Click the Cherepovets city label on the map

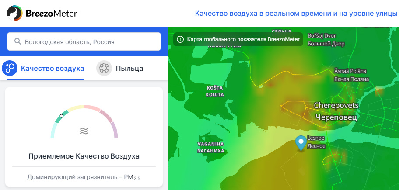click(x=336, y=105)
